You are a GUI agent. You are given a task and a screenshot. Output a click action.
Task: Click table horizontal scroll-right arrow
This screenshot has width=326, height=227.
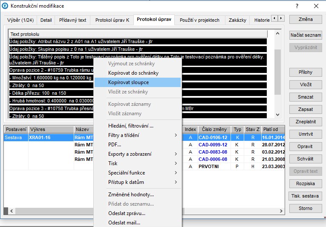(x=281, y=211)
